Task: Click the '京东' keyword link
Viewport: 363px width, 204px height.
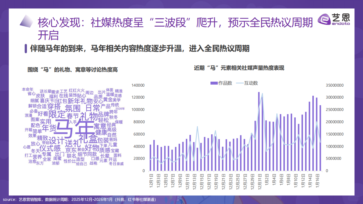Action: point(71,150)
